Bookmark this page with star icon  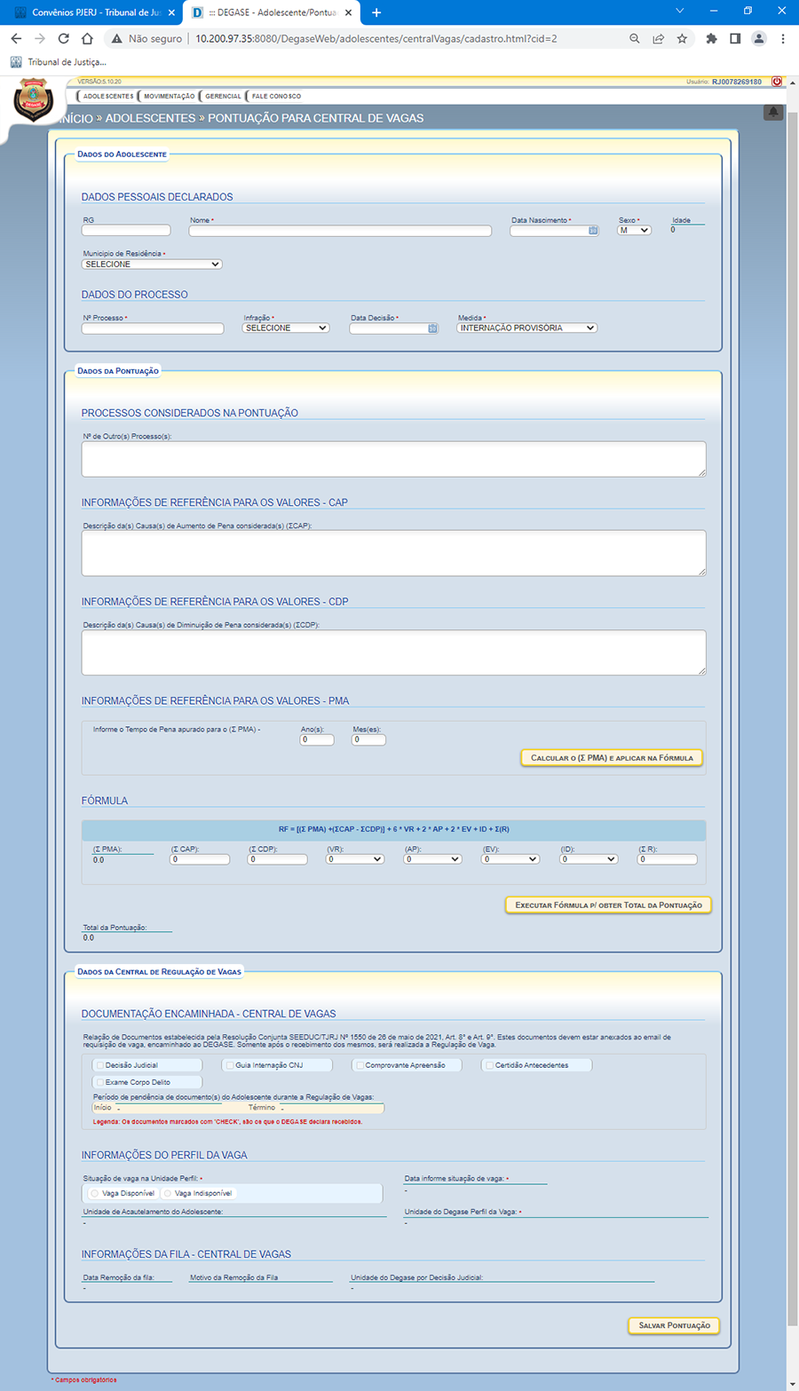click(682, 39)
